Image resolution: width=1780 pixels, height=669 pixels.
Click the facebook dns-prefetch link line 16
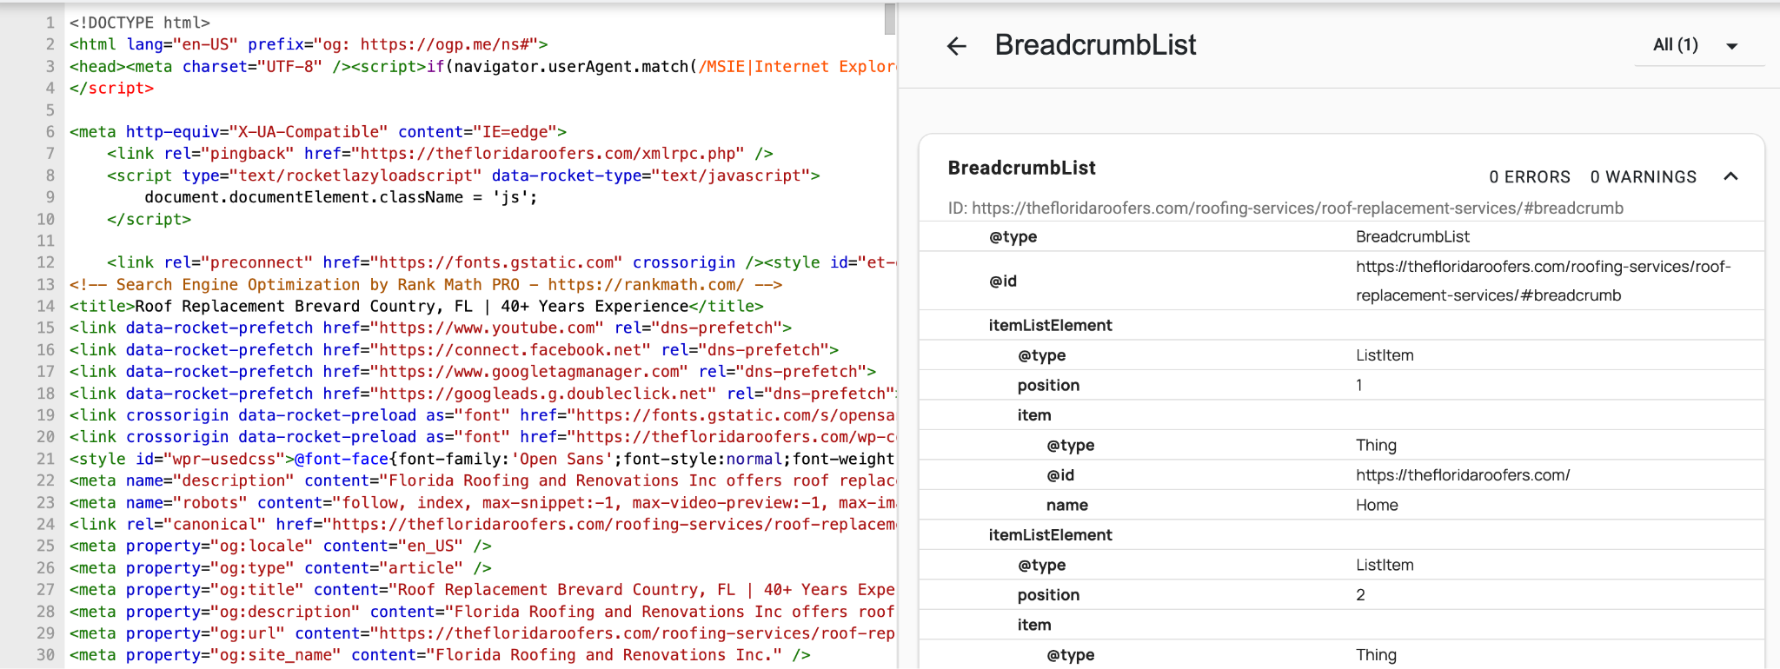(454, 349)
